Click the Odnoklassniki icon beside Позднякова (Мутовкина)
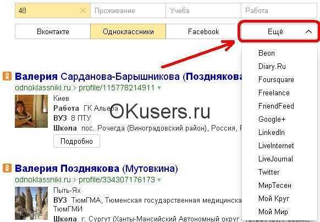Image resolution: width=320 pixels, height=222 pixels. tap(7, 168)
